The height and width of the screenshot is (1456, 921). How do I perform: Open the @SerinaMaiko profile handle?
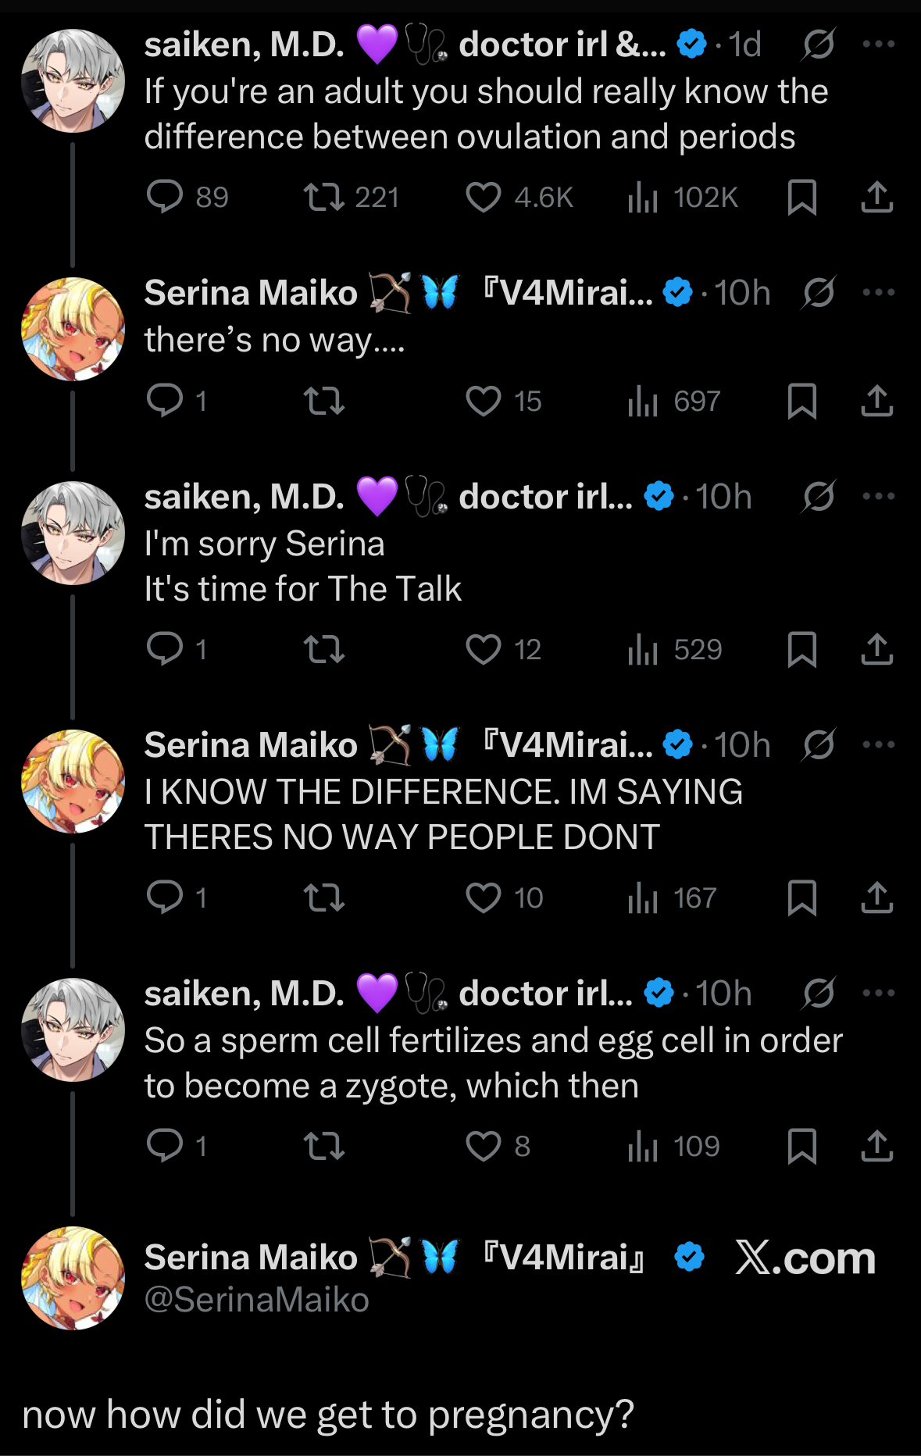[257, 1301]
